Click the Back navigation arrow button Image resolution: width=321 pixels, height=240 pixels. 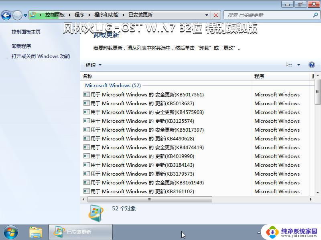pos(6,15)
